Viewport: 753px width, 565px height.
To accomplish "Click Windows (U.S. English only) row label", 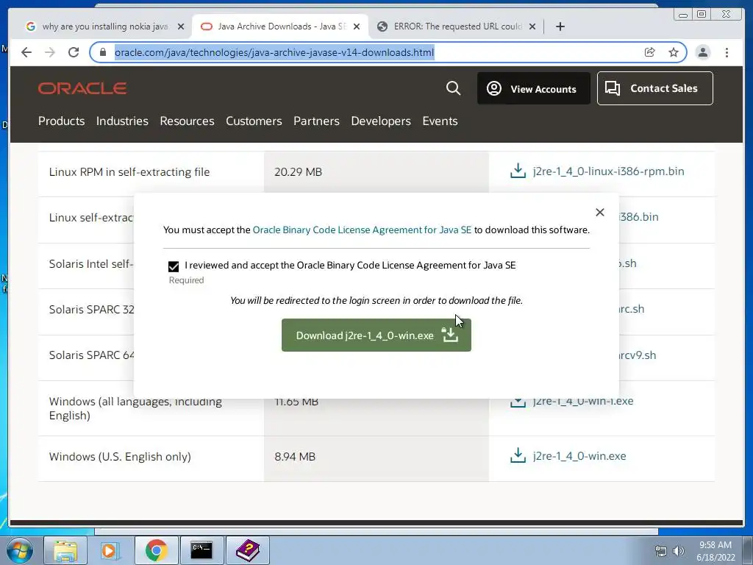I will 120,457.
